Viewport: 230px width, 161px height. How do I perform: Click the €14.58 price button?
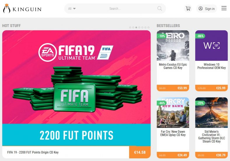140,152
